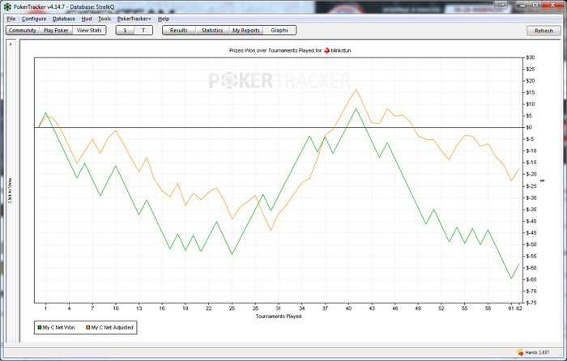Click the X axis label 25
The image size is (567, 361).
232,308
